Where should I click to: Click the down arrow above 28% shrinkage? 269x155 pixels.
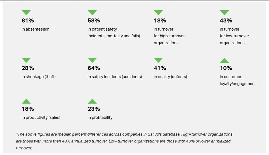26,60
